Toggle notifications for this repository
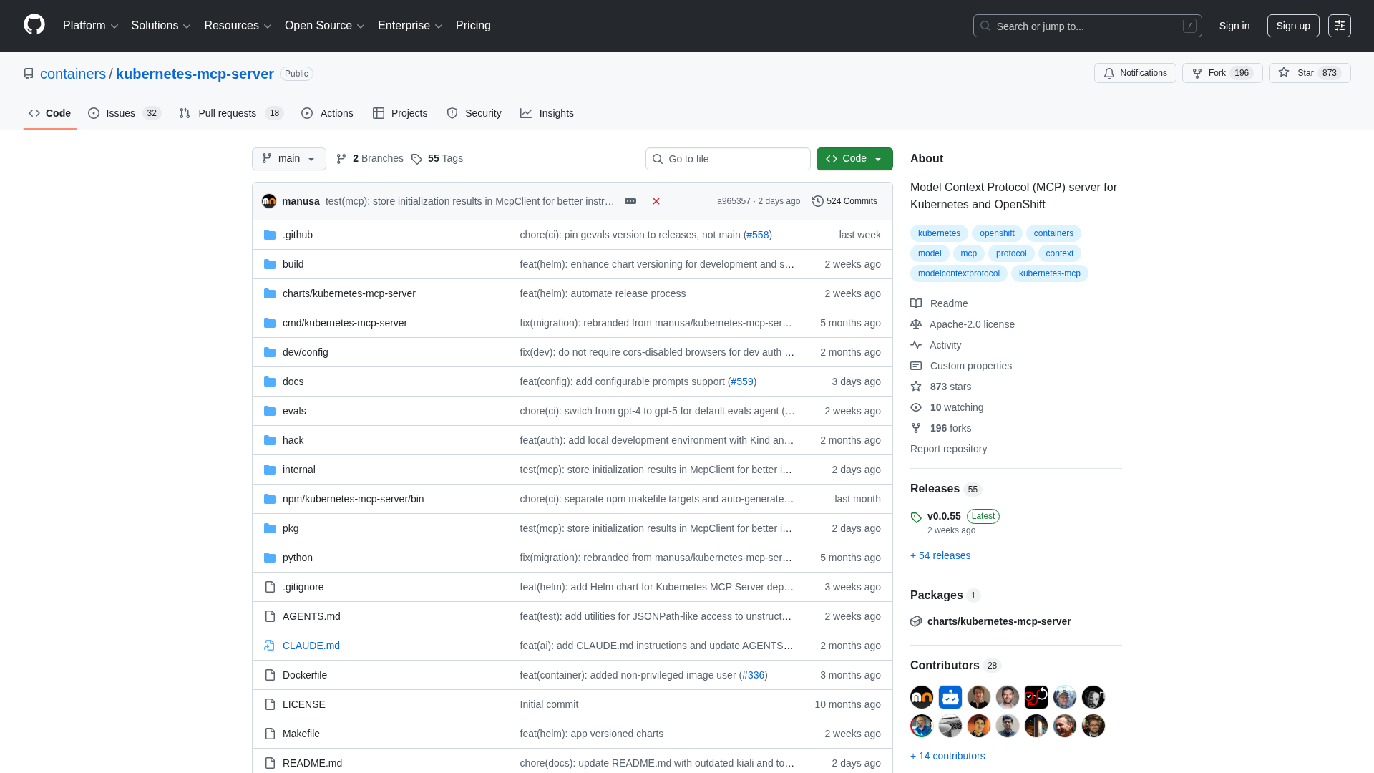1374x773 pixels. pyautogui.click(x=1135, y=73)
